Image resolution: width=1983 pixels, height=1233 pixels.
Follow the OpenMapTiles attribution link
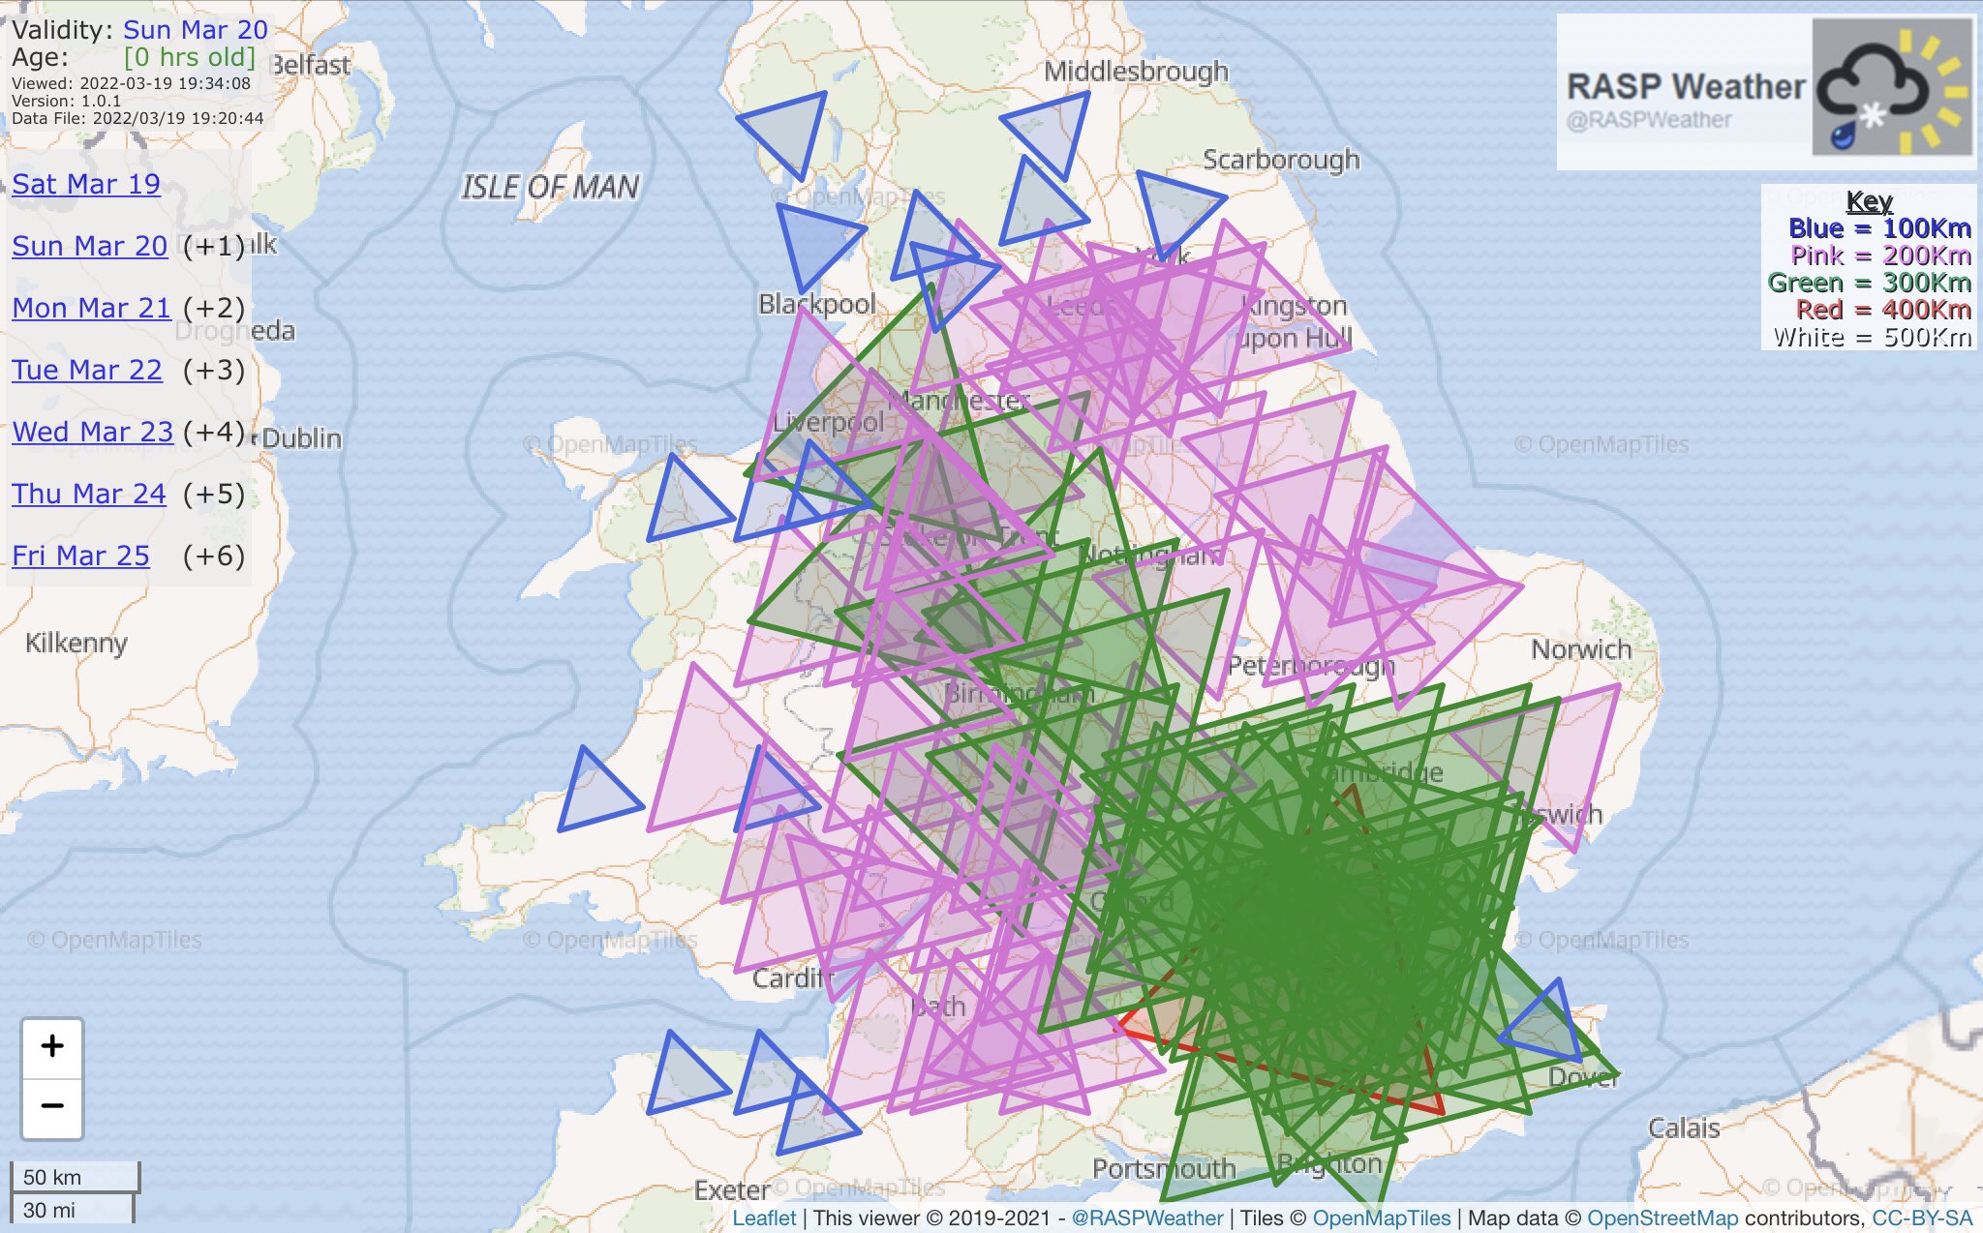click(x=1381, y=1218)
